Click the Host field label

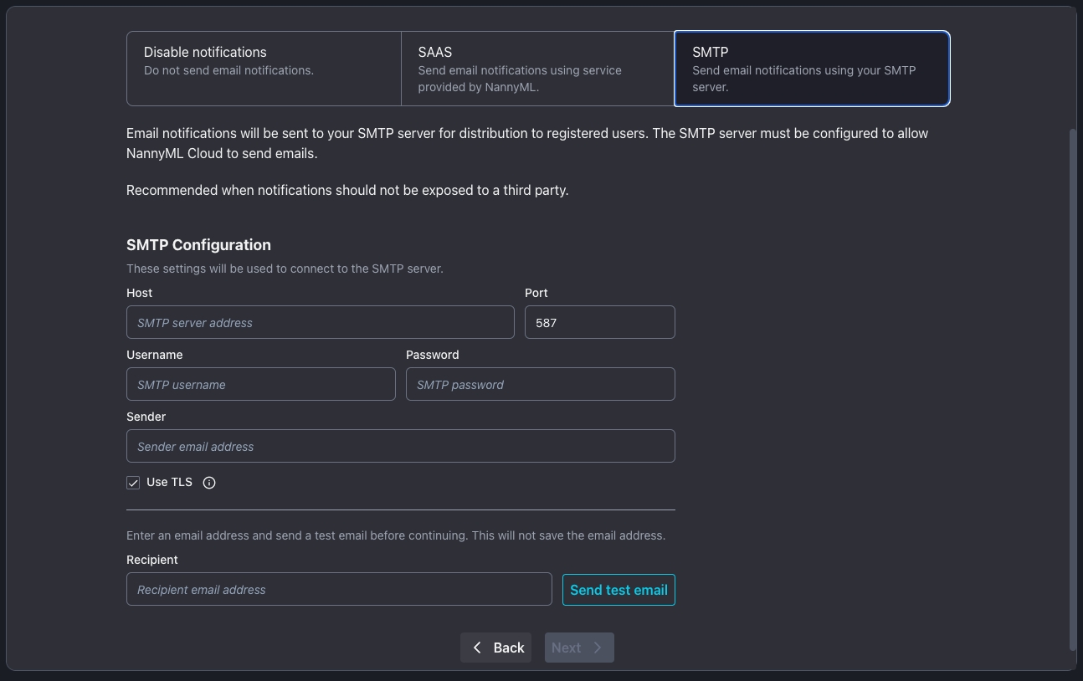[x=140, y=293]
